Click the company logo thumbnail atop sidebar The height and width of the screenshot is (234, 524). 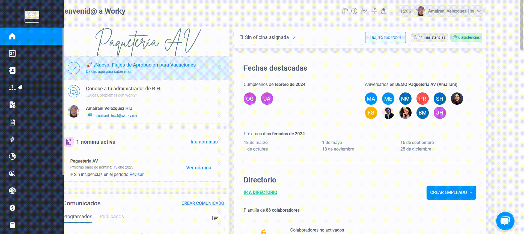pos(32,15)
